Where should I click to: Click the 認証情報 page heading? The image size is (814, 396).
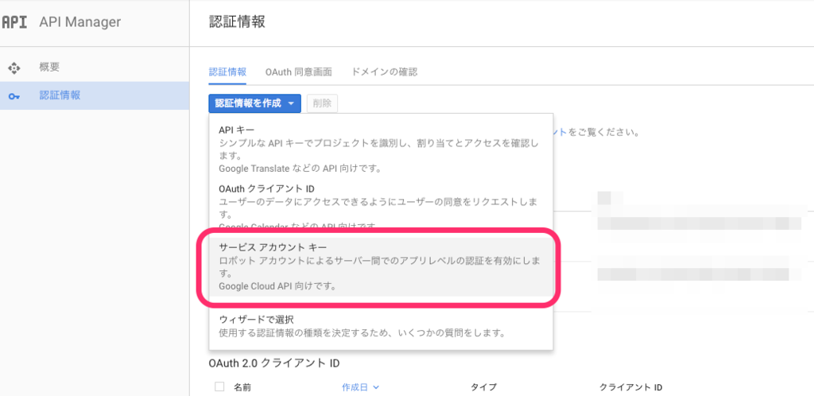(237, 22)
